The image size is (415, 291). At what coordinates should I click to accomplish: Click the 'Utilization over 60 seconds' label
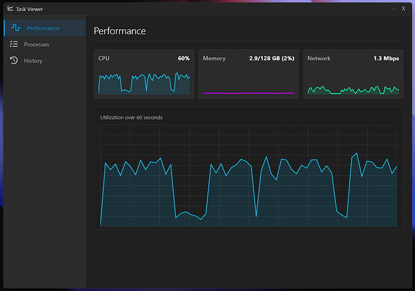[x=131, y=118]
